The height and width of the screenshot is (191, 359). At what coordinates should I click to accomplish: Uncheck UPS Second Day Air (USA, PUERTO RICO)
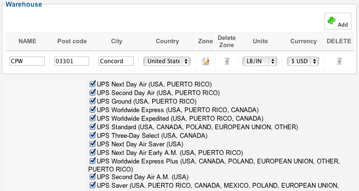[x=92, y=92]
